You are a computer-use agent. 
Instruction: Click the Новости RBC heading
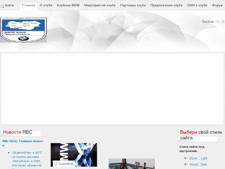[x=18, y=132]
